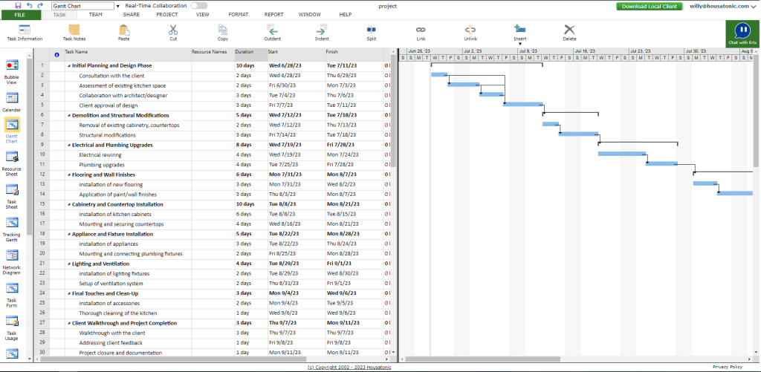The width and height of the screenshot is (761, 372).
Task: Select the Duration column header
Action: point(250,52)
